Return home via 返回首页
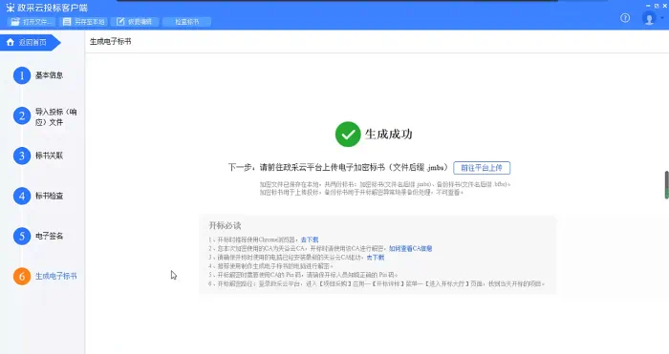Image resolution: width=669 pixels, height=354 pixels. pyautogui.click(x=30, y=43)
